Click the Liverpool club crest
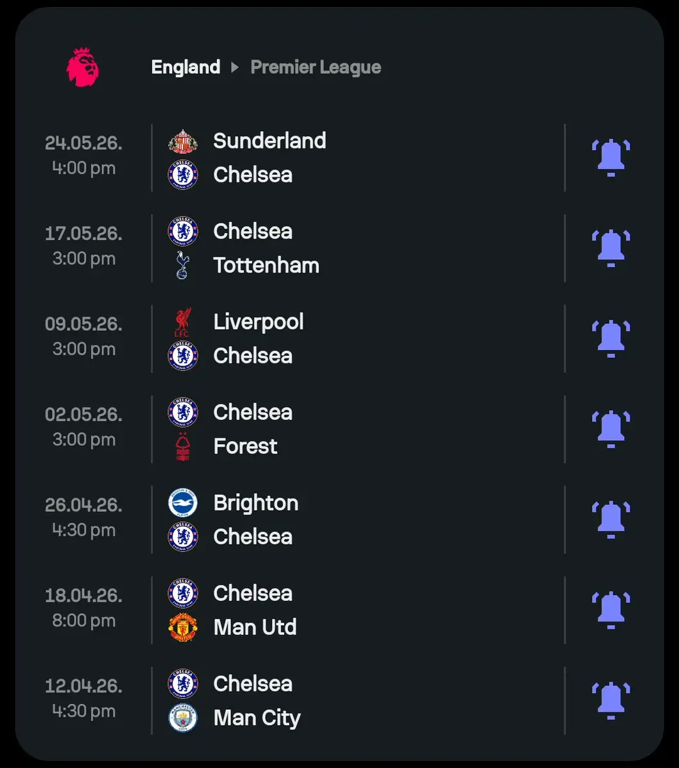The width and height of the screenshot is (679, 768). click(182, 322)
